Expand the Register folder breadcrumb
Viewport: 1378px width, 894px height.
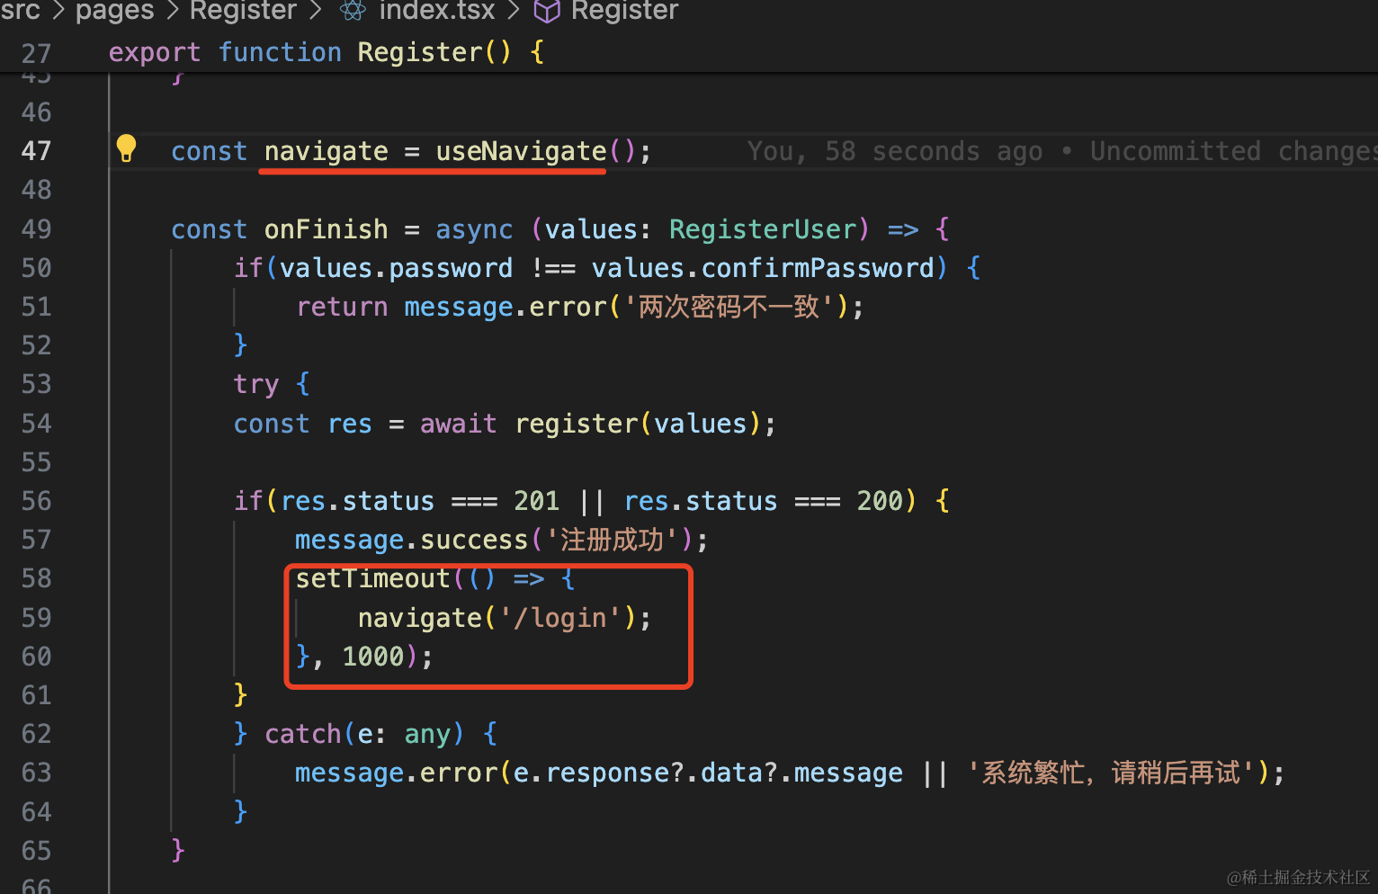243,11
